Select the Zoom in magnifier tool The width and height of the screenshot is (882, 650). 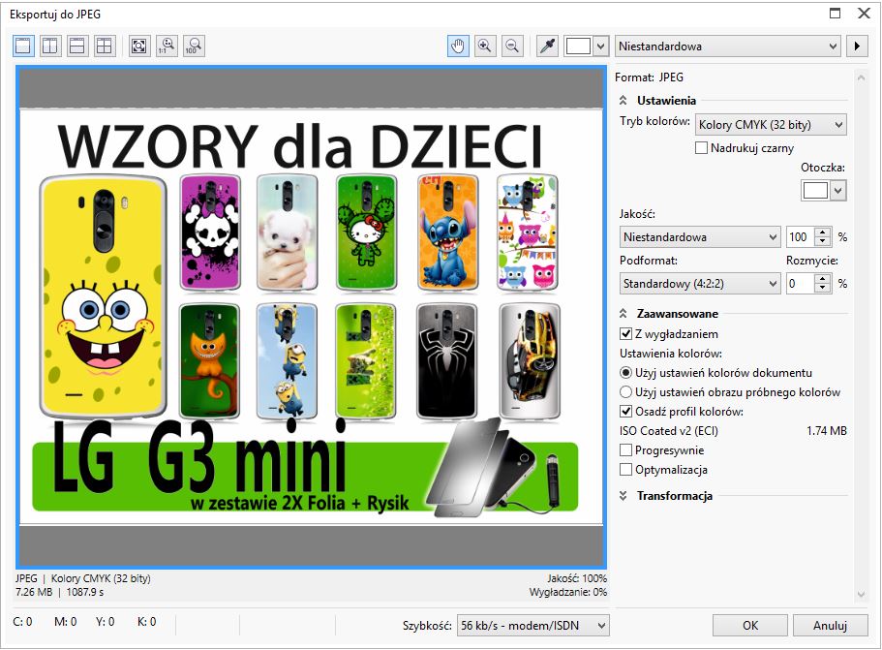click(485, 46)
